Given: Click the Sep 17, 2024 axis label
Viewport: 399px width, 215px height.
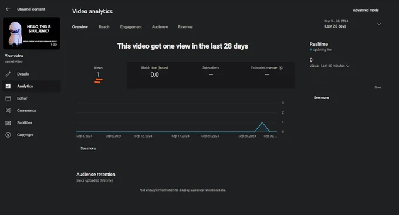Looking at the screenshot, I should point(180,136).
